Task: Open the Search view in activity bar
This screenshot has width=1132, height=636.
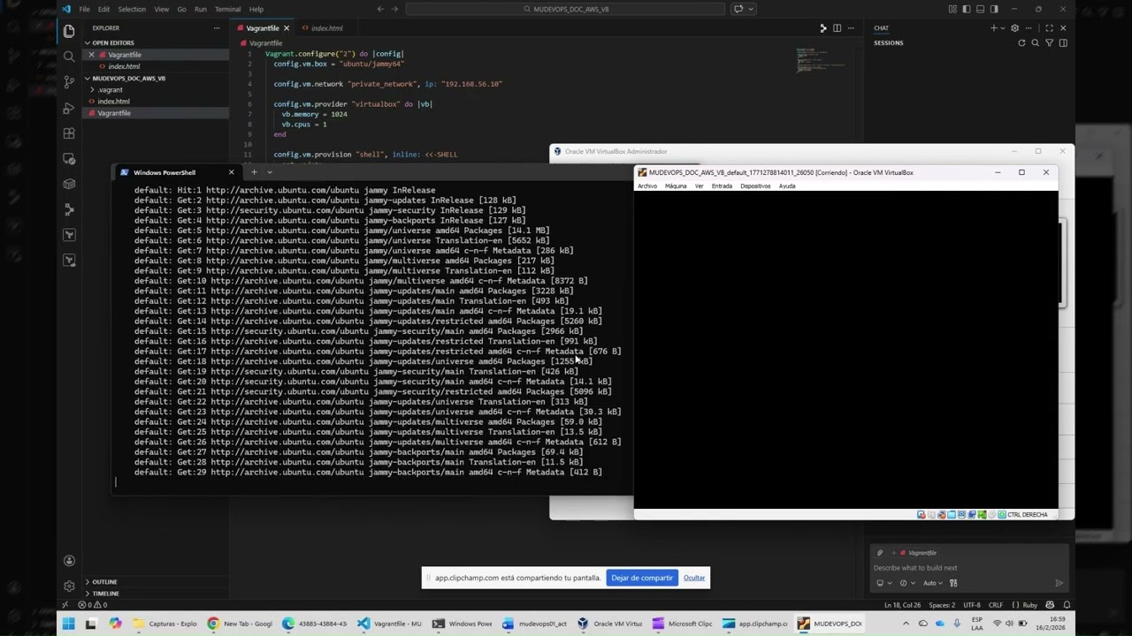Action: point(69,57)
